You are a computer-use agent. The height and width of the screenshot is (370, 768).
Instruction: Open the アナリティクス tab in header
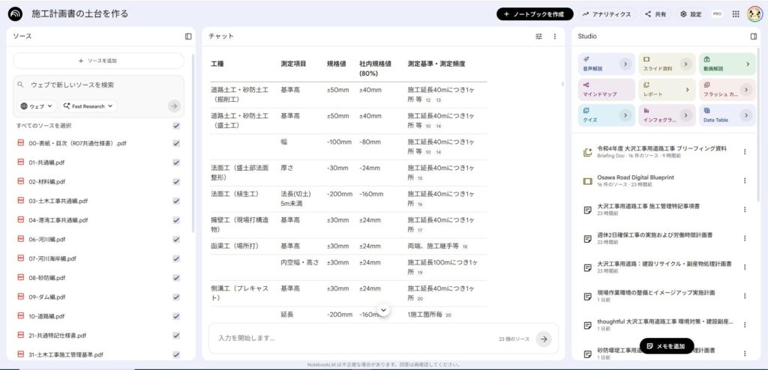click(x=606, y=14)
